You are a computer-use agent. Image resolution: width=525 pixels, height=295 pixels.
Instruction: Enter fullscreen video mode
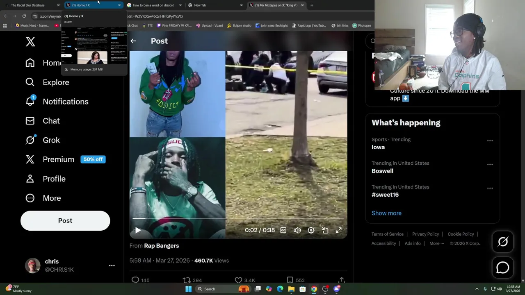pos(339,230)
